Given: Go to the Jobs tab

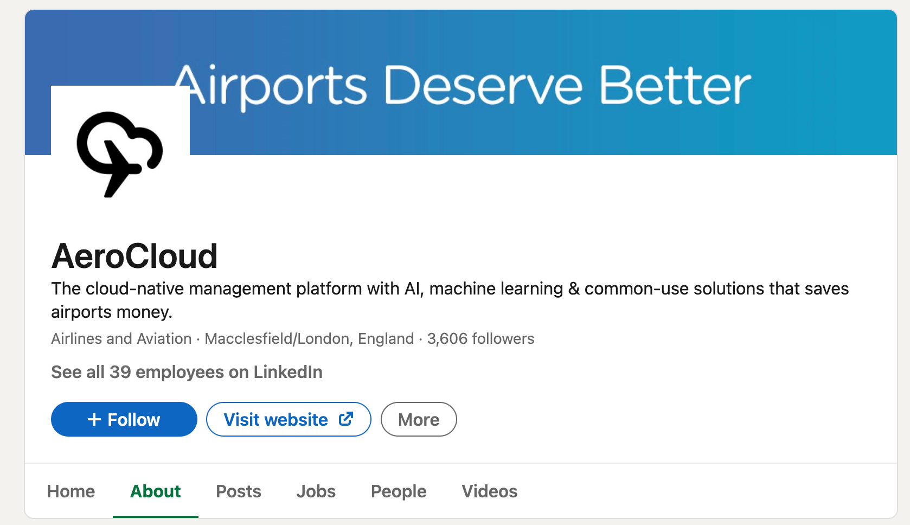Looking at the screenshot, I should (x=316, y=491).
